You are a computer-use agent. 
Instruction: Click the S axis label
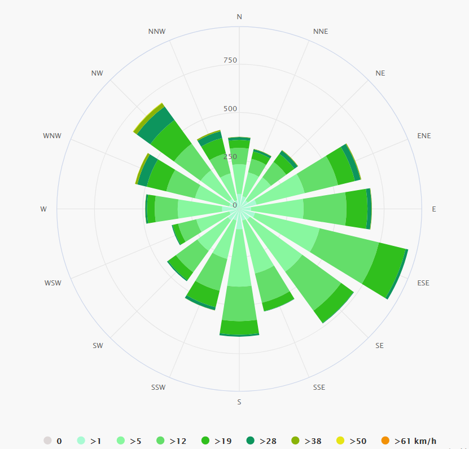click(239, 402)
